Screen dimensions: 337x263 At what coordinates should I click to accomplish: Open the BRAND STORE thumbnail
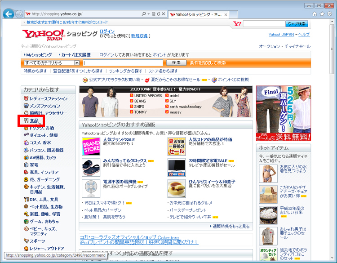point(91,147)
